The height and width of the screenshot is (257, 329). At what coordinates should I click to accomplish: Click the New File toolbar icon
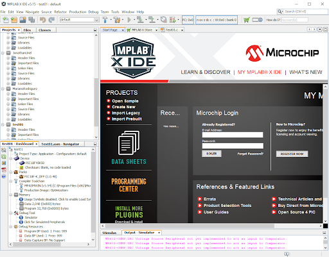click(6, 20)
